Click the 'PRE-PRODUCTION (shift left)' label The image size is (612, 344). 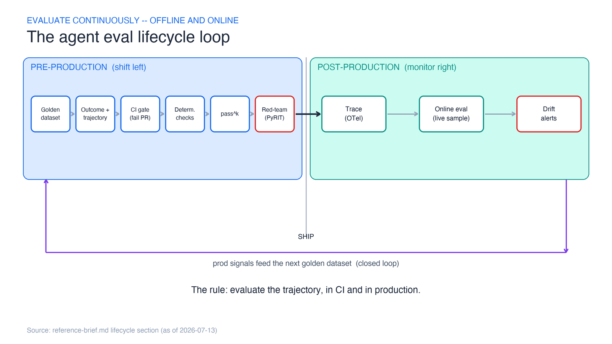click(88, 67)
